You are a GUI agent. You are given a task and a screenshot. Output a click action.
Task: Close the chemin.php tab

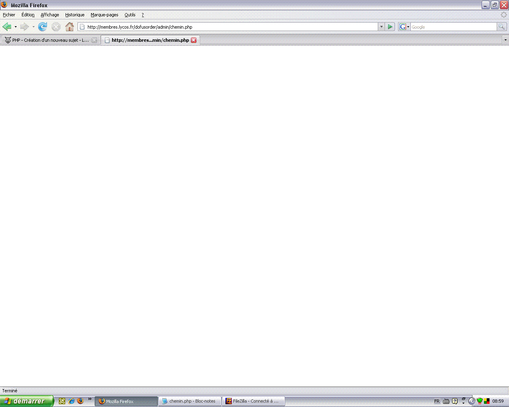194,40
